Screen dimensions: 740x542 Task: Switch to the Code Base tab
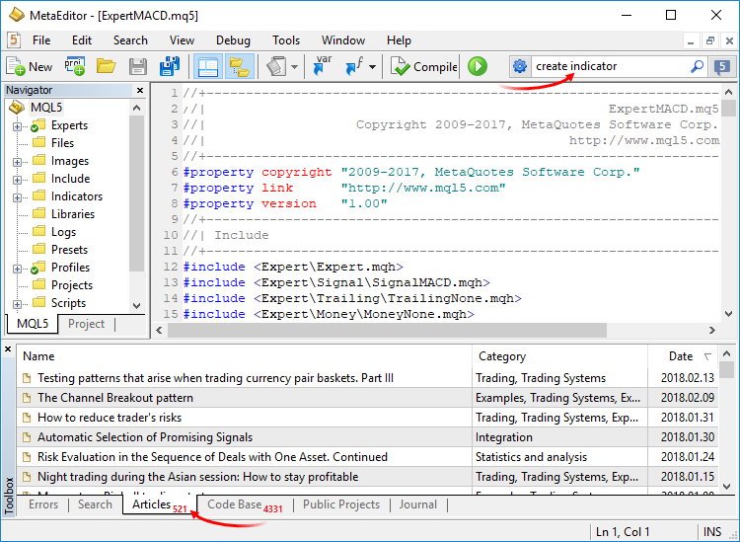[x=245, y=505]
